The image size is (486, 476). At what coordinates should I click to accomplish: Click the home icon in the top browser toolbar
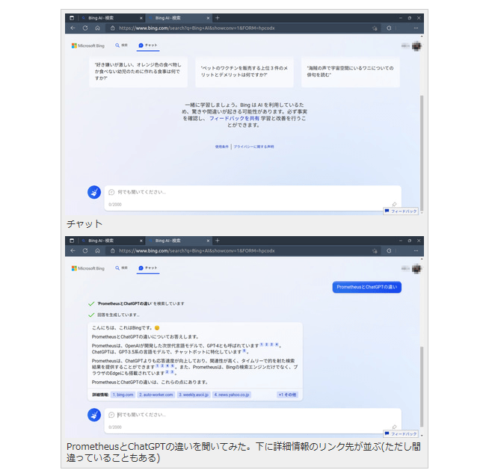(97, 28)
